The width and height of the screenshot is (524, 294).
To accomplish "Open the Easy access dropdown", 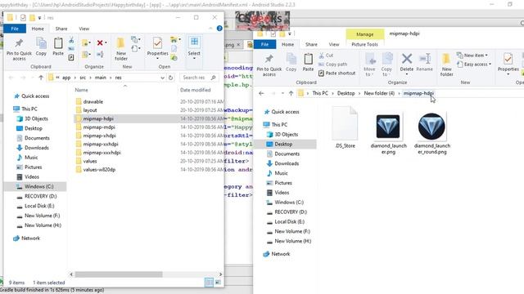I will (474, 65).
